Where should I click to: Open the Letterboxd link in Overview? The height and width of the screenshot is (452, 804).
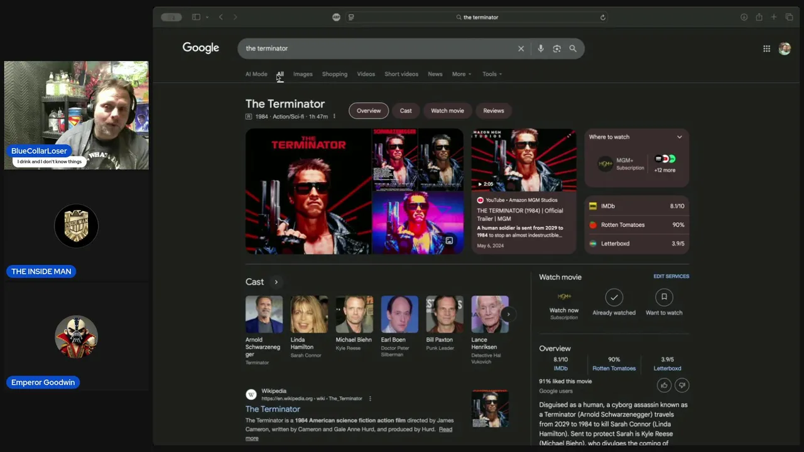pyautogui.click(x=667, y=369)
